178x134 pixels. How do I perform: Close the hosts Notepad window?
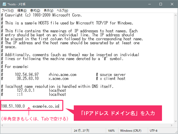[172, 4]
